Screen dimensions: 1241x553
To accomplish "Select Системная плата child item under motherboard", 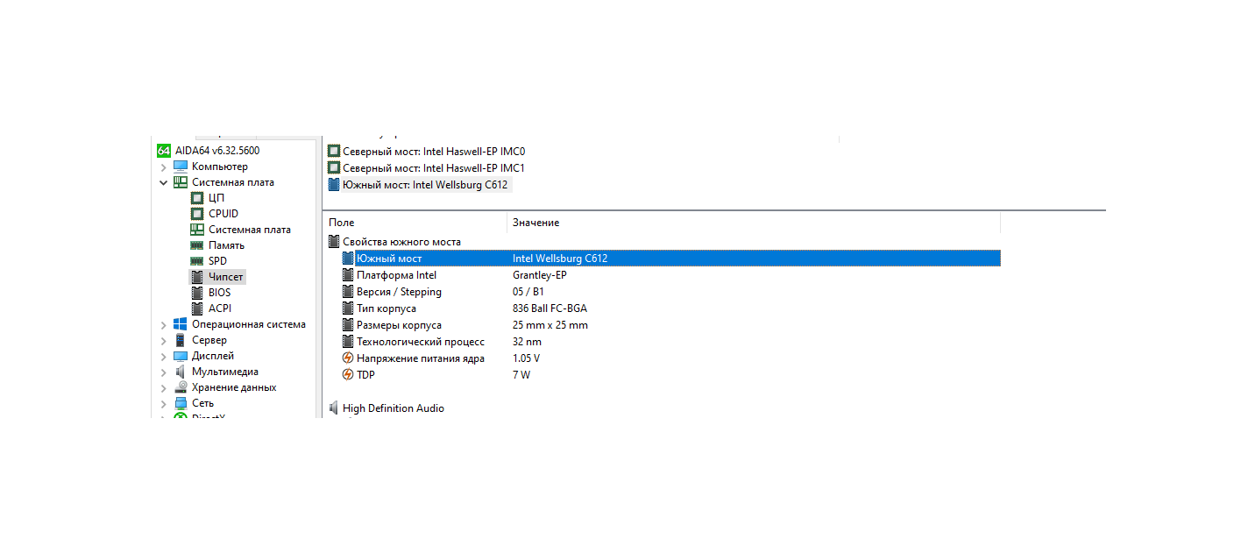I will pyautogui.click(x=250, y=230).
